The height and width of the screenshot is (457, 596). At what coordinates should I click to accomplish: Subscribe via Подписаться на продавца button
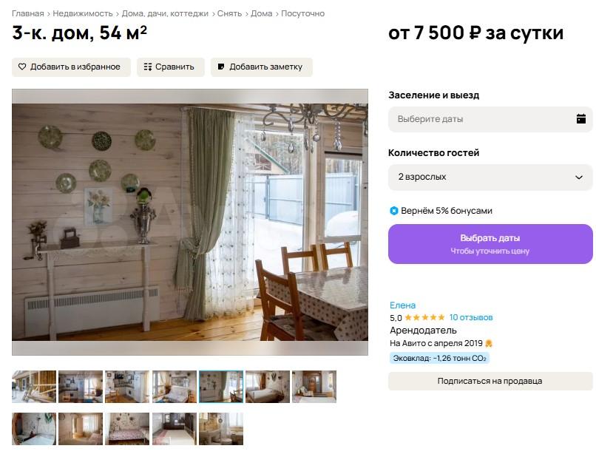[x=490, y=381]
